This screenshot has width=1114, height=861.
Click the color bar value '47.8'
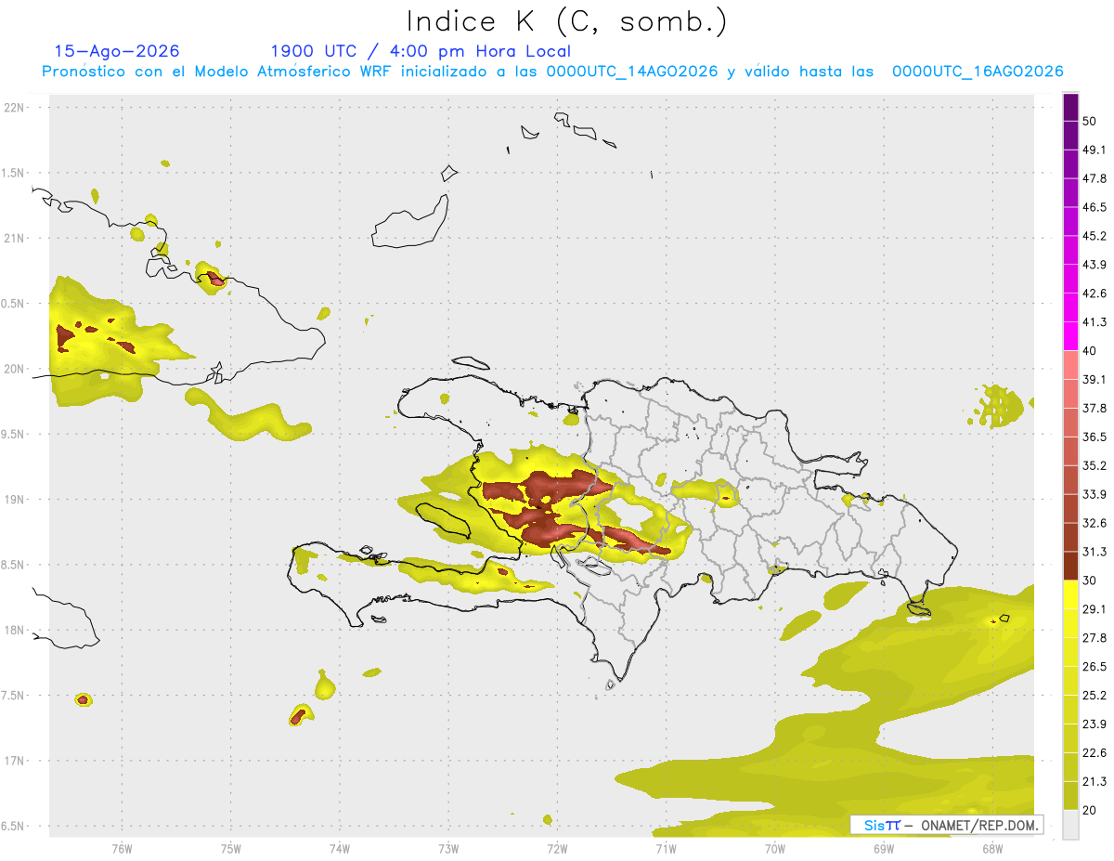coord(1094,178)
